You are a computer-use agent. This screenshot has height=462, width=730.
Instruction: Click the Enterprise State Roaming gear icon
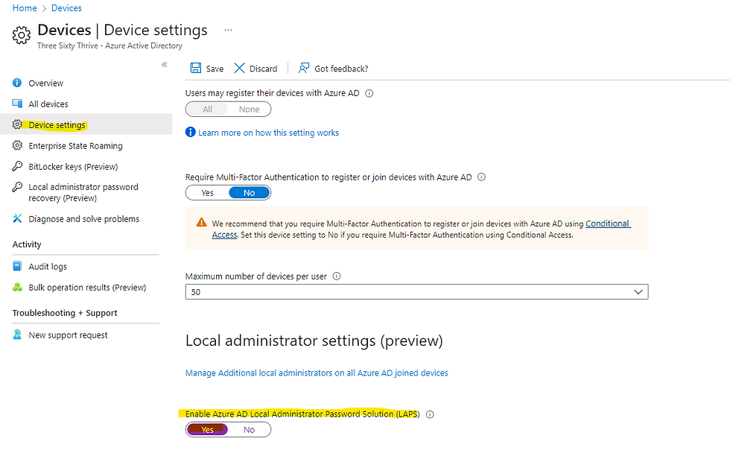click(17, 145)
